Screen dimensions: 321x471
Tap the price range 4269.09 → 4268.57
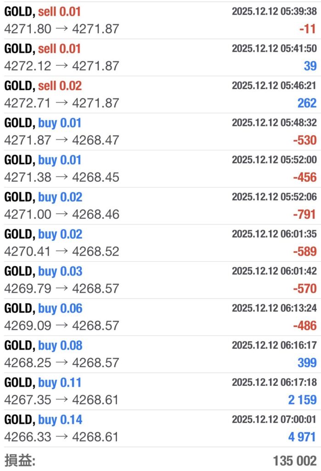(x=62, y=326)
